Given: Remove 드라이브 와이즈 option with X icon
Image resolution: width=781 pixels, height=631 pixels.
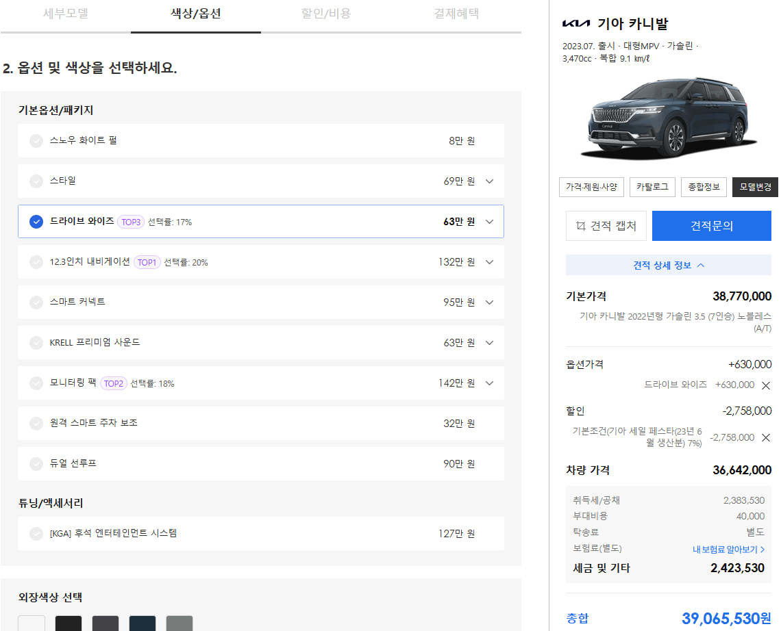Looking at the screenshot, I should tap(766, 385).
